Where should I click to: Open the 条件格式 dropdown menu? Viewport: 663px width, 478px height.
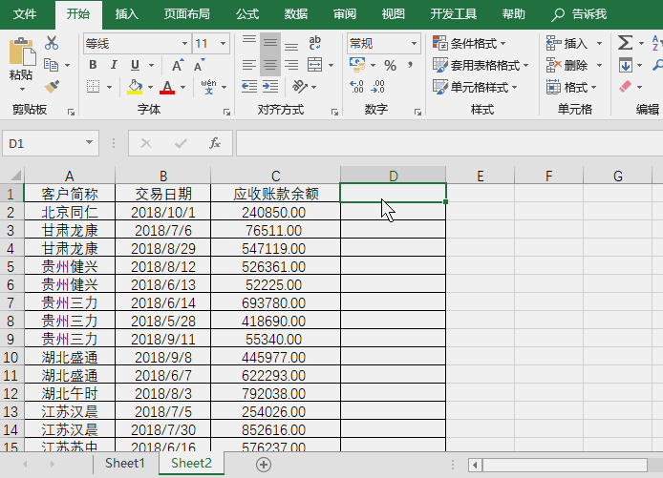pos(470,43)
